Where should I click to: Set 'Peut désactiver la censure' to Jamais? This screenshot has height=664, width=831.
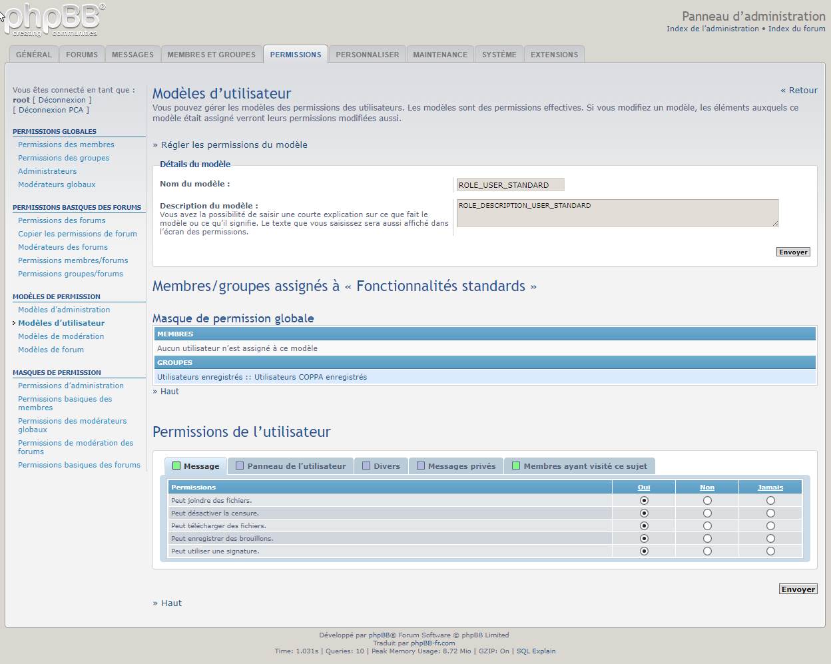770,513
